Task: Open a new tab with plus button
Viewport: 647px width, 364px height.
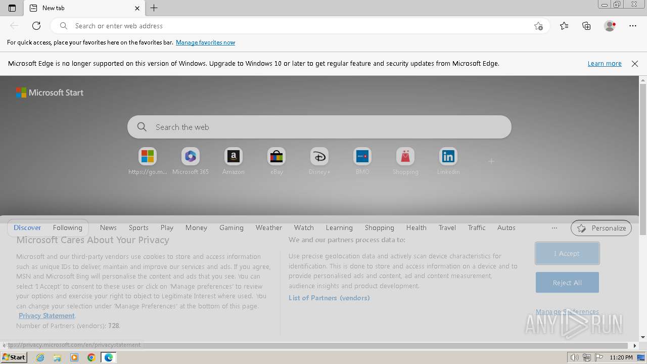Action: [x=154, y=8]
